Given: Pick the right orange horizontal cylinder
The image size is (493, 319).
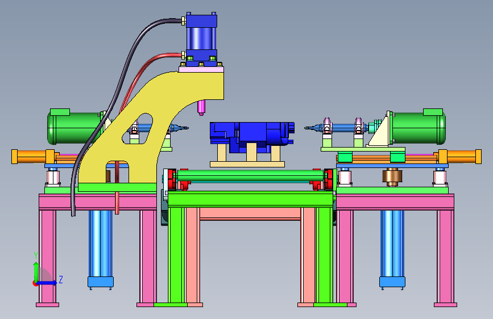Looking at the screenshot, I should pos(459,156).
